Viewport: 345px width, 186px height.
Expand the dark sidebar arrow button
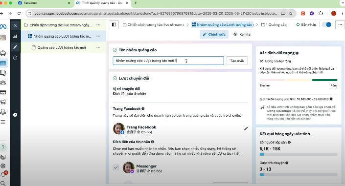pos(15,115)
